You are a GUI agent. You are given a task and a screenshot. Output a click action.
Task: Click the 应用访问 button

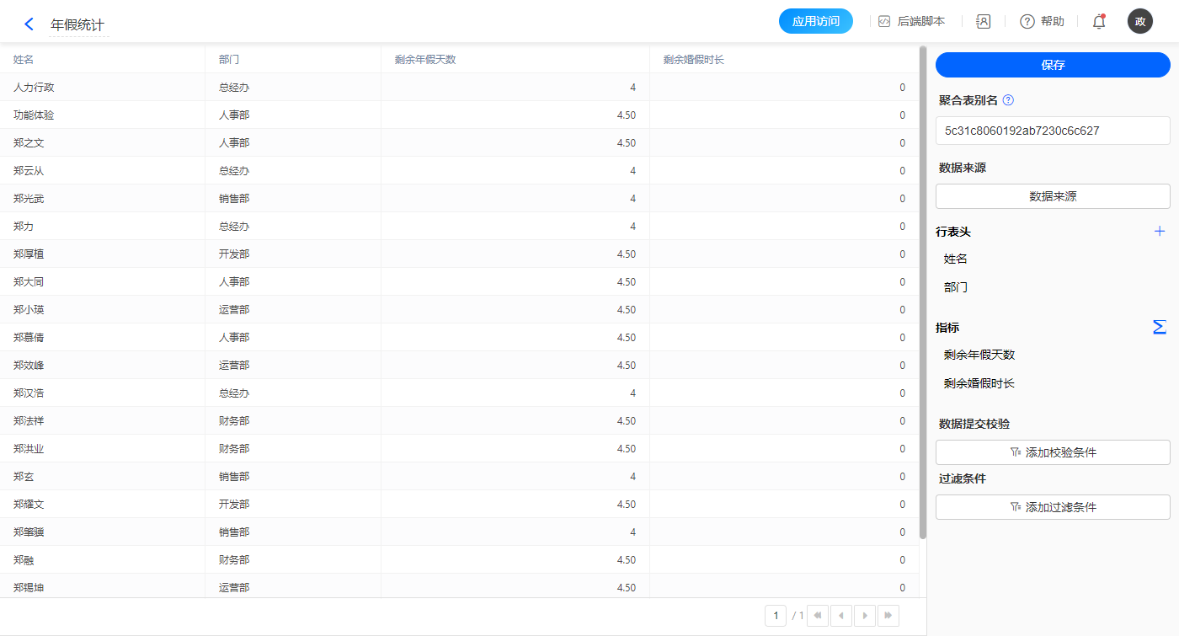pos(815,22)
